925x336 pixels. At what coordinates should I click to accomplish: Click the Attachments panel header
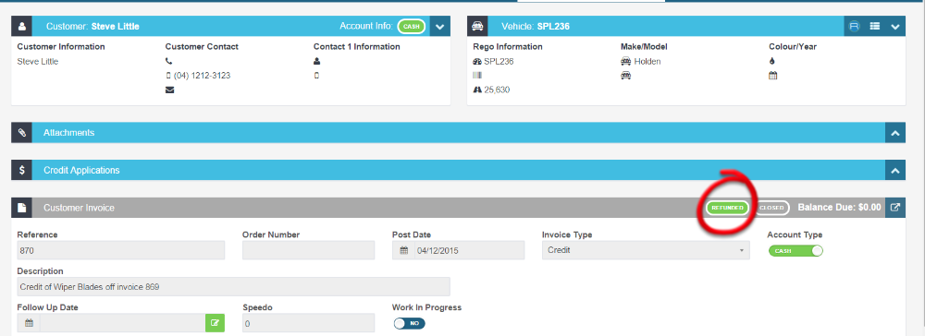459,133
